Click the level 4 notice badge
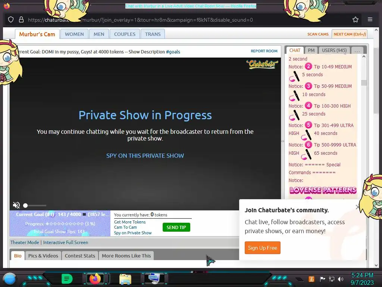This screenshot has height=287, width=382. click(x=309, y=105)
